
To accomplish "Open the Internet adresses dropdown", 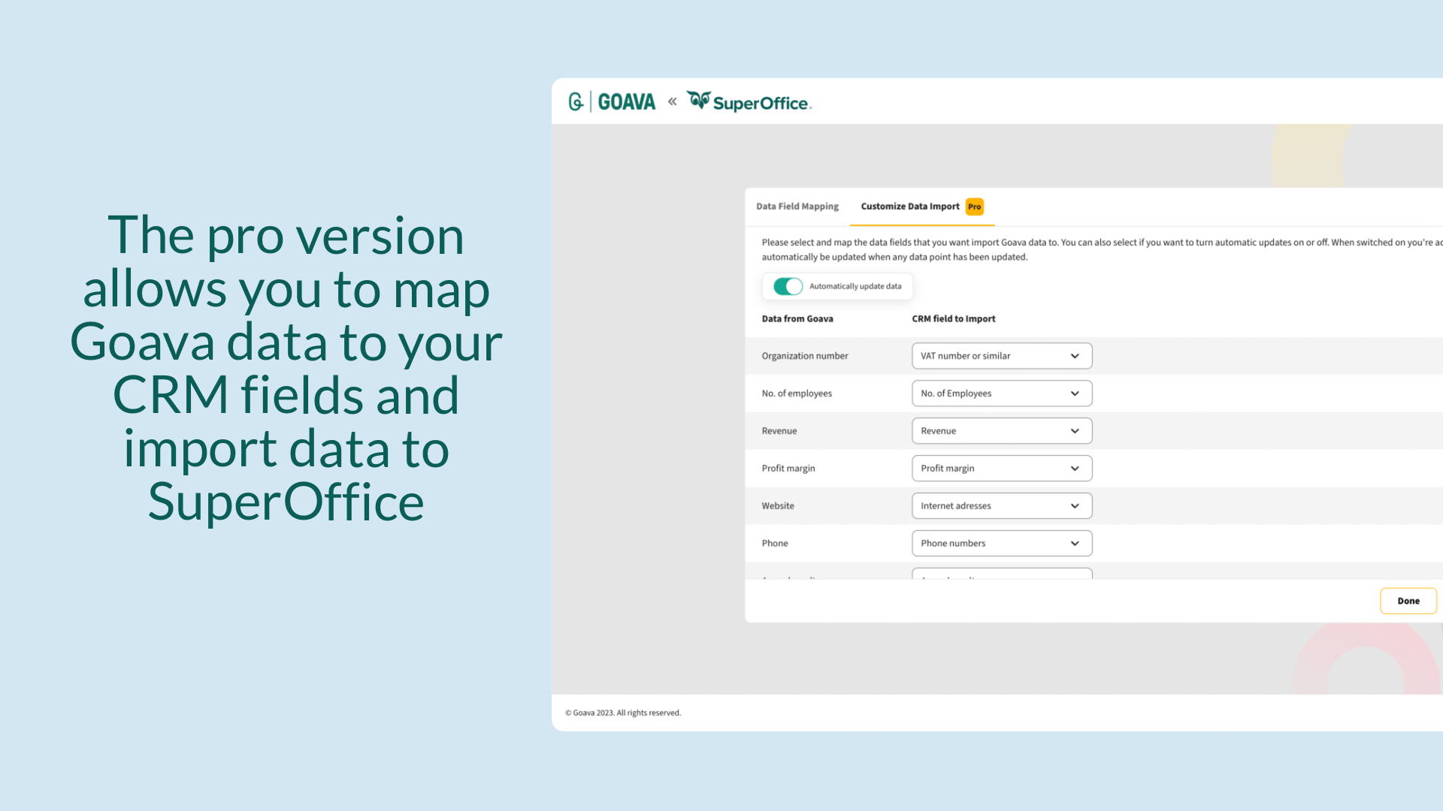I will [x=1002, y=506].
